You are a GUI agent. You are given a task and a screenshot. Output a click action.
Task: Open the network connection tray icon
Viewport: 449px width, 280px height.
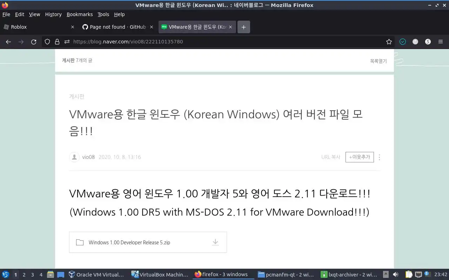[418, 274]
